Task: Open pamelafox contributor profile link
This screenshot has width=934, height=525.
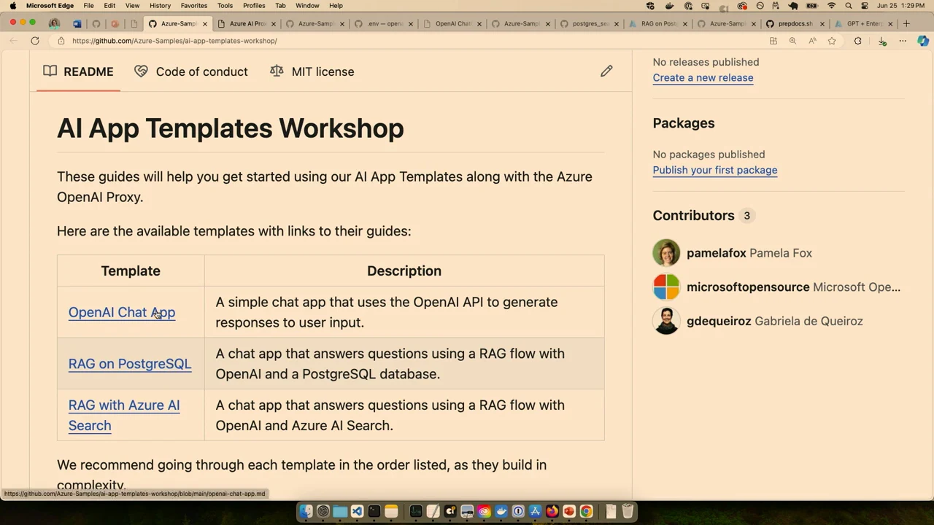Action: [717, 253]
